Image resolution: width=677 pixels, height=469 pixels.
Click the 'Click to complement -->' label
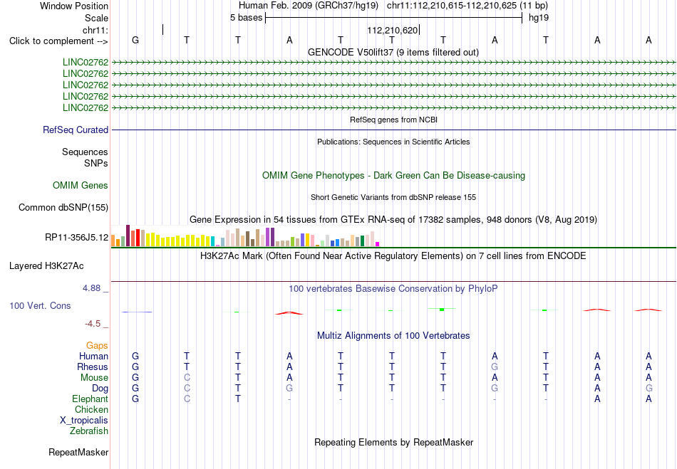[x=58, y=41]
